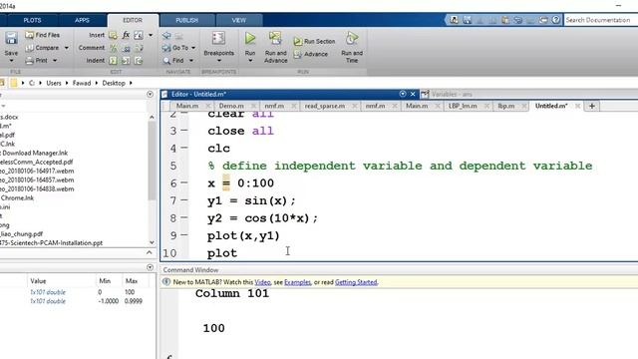The width and height of the screenshot is (638, 359).
Task: Add a new editor tab with plus button
Action: point(592,106)
